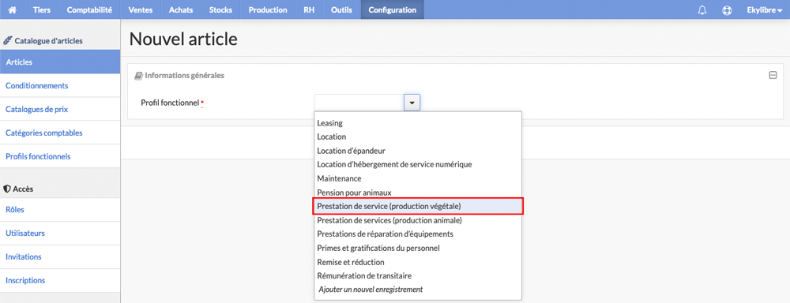
Task: Open Inscriptions in the sidebar
Action: (x=60, y=280)
